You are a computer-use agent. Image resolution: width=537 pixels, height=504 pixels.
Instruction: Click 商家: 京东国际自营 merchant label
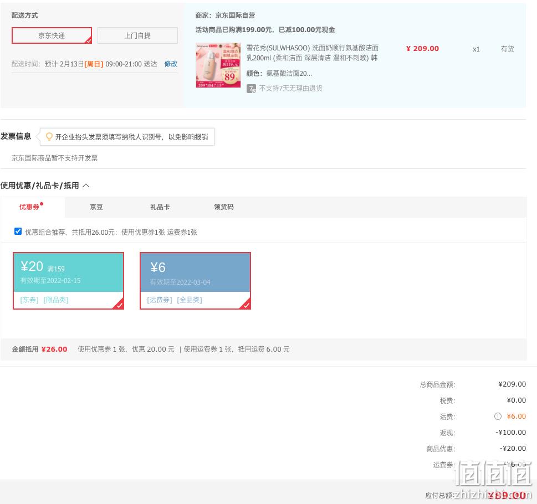click(225, 16)
